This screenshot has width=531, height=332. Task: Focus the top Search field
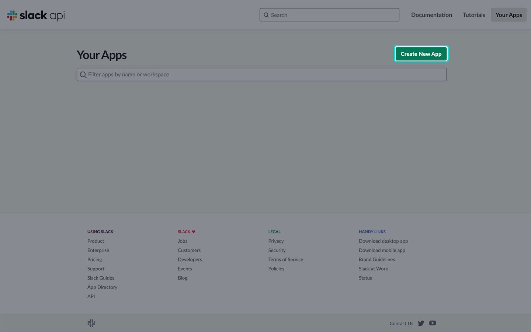click(x=332, y=15)
